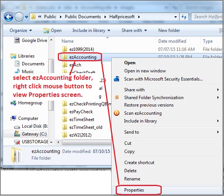Click the ez1099(2014) folder icon
224x196 pixels.
(65, 49)
